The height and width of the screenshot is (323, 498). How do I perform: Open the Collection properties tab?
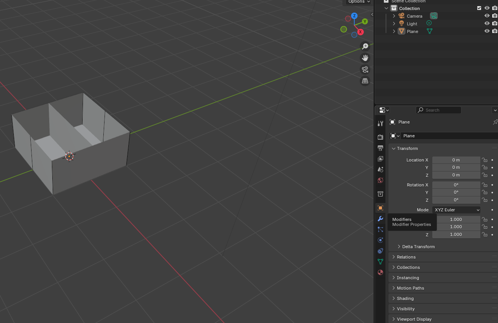(380, 194)
